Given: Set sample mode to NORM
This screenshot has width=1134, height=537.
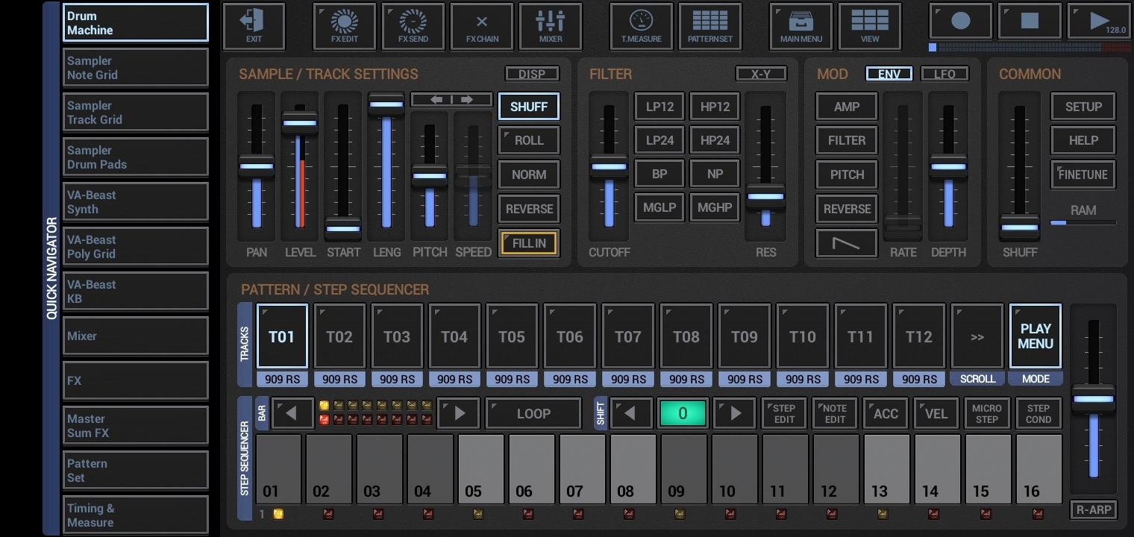Looking at the screenshot, I should [529, 175].
